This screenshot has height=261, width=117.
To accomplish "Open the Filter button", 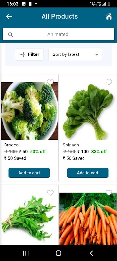I will coord(29,54).
